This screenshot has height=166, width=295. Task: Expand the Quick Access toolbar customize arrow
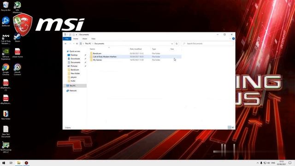point(77,35)
